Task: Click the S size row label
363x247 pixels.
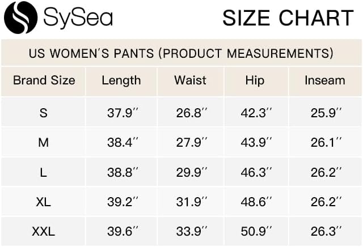Action: (x=44, y=113)
